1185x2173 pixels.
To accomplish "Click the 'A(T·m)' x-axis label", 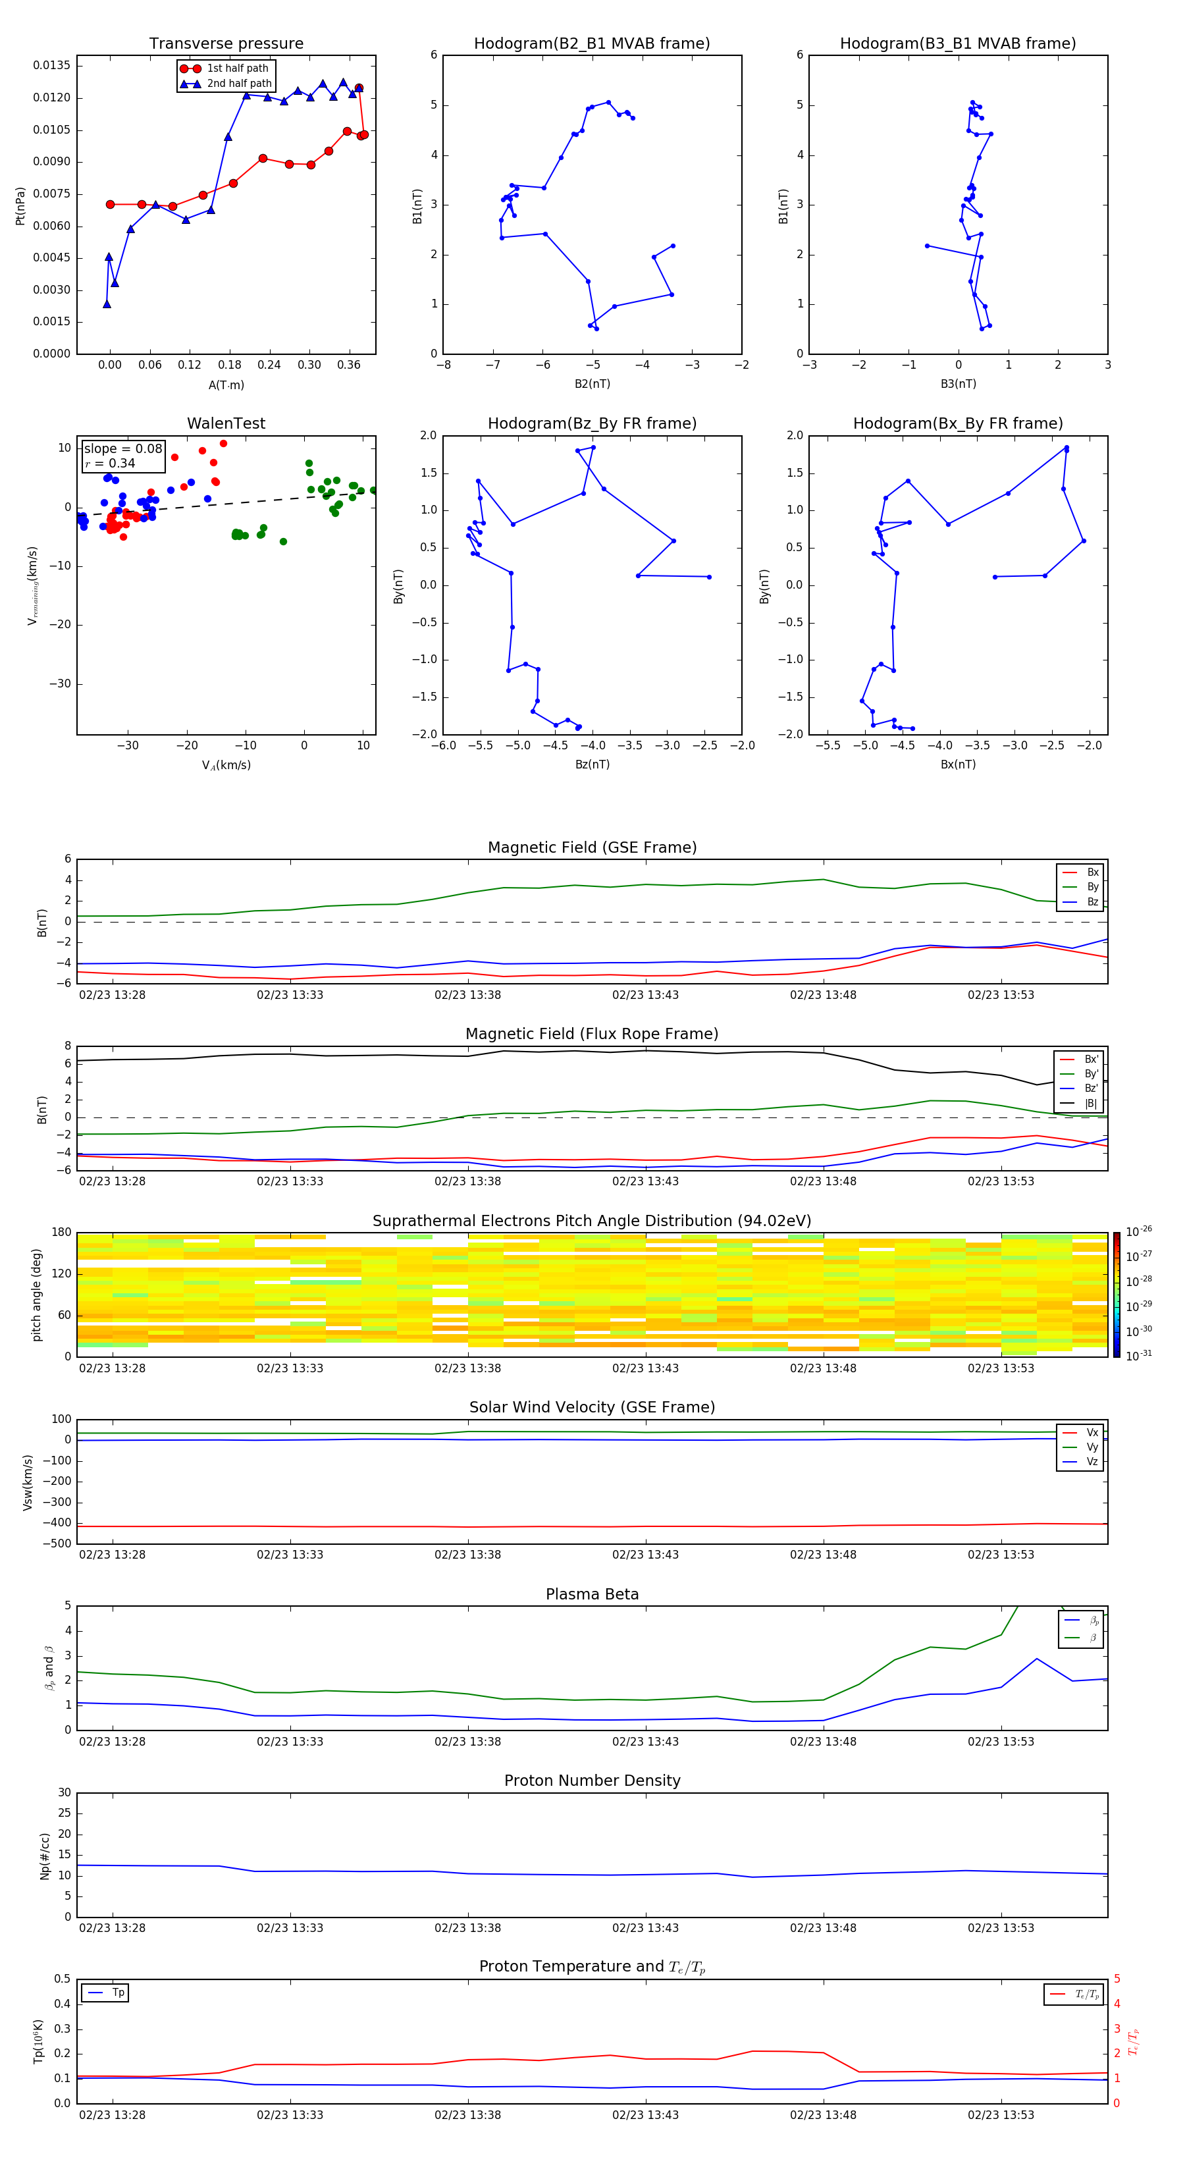I will [x=226, y=385].
